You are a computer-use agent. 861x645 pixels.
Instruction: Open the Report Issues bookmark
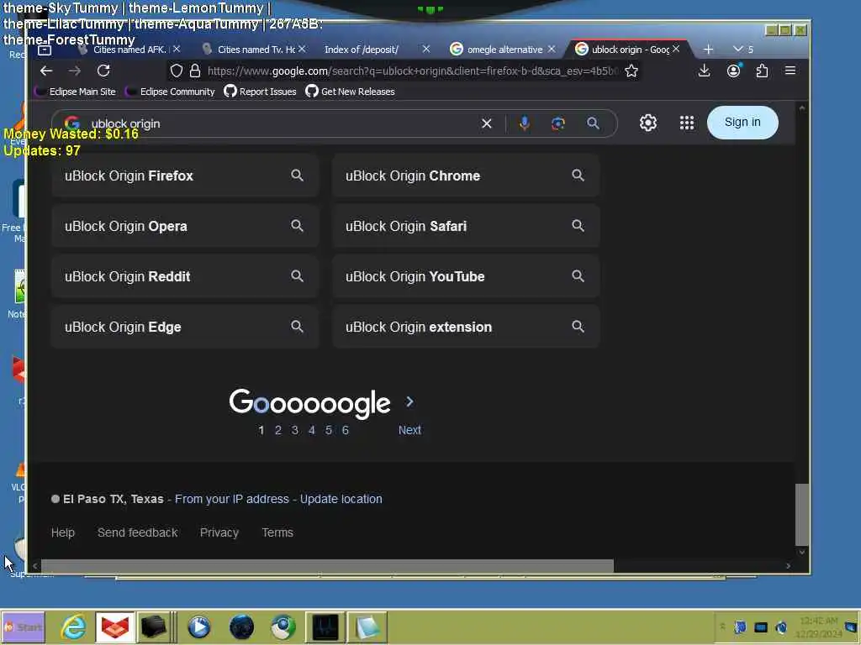261,92
